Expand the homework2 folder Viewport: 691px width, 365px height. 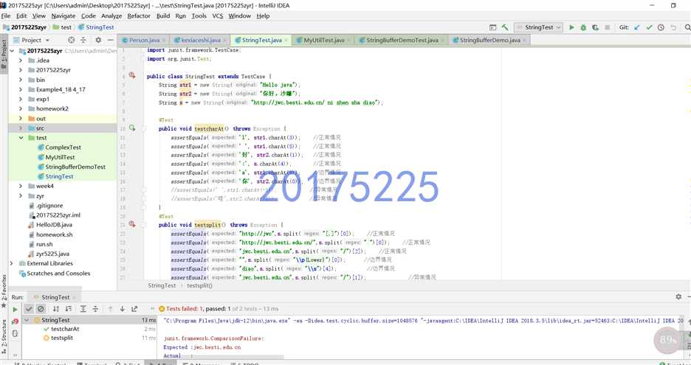20,108
